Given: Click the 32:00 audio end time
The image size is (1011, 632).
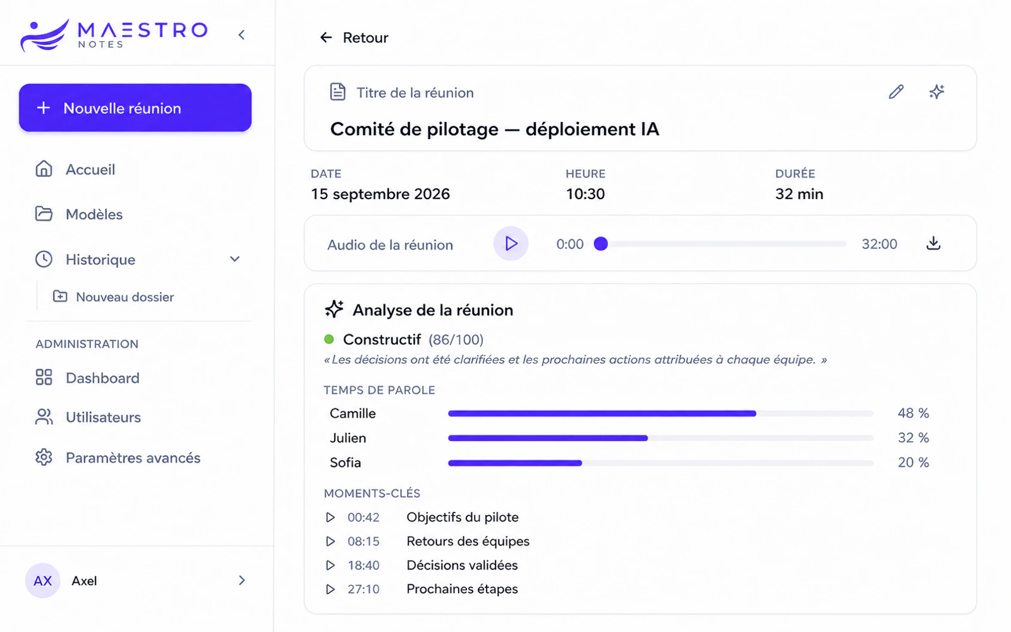Looking at the screenshot, I should (880, 244).
